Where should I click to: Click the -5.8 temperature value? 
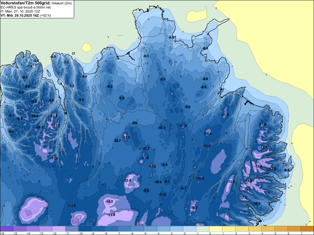point(36,61)
